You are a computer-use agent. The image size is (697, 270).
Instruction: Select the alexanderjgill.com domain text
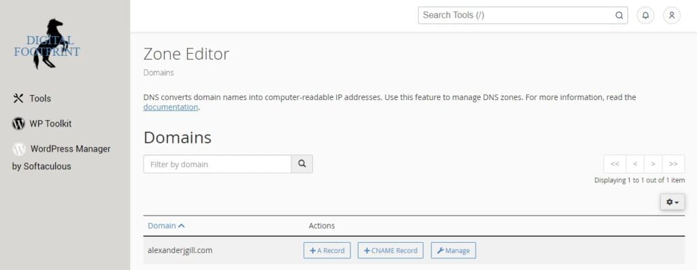[180, 250]
